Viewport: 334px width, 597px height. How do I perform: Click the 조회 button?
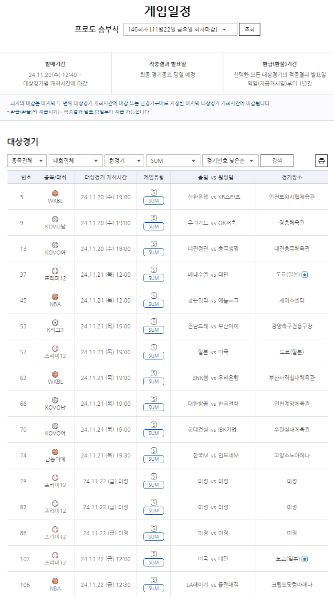coord(250,29)
